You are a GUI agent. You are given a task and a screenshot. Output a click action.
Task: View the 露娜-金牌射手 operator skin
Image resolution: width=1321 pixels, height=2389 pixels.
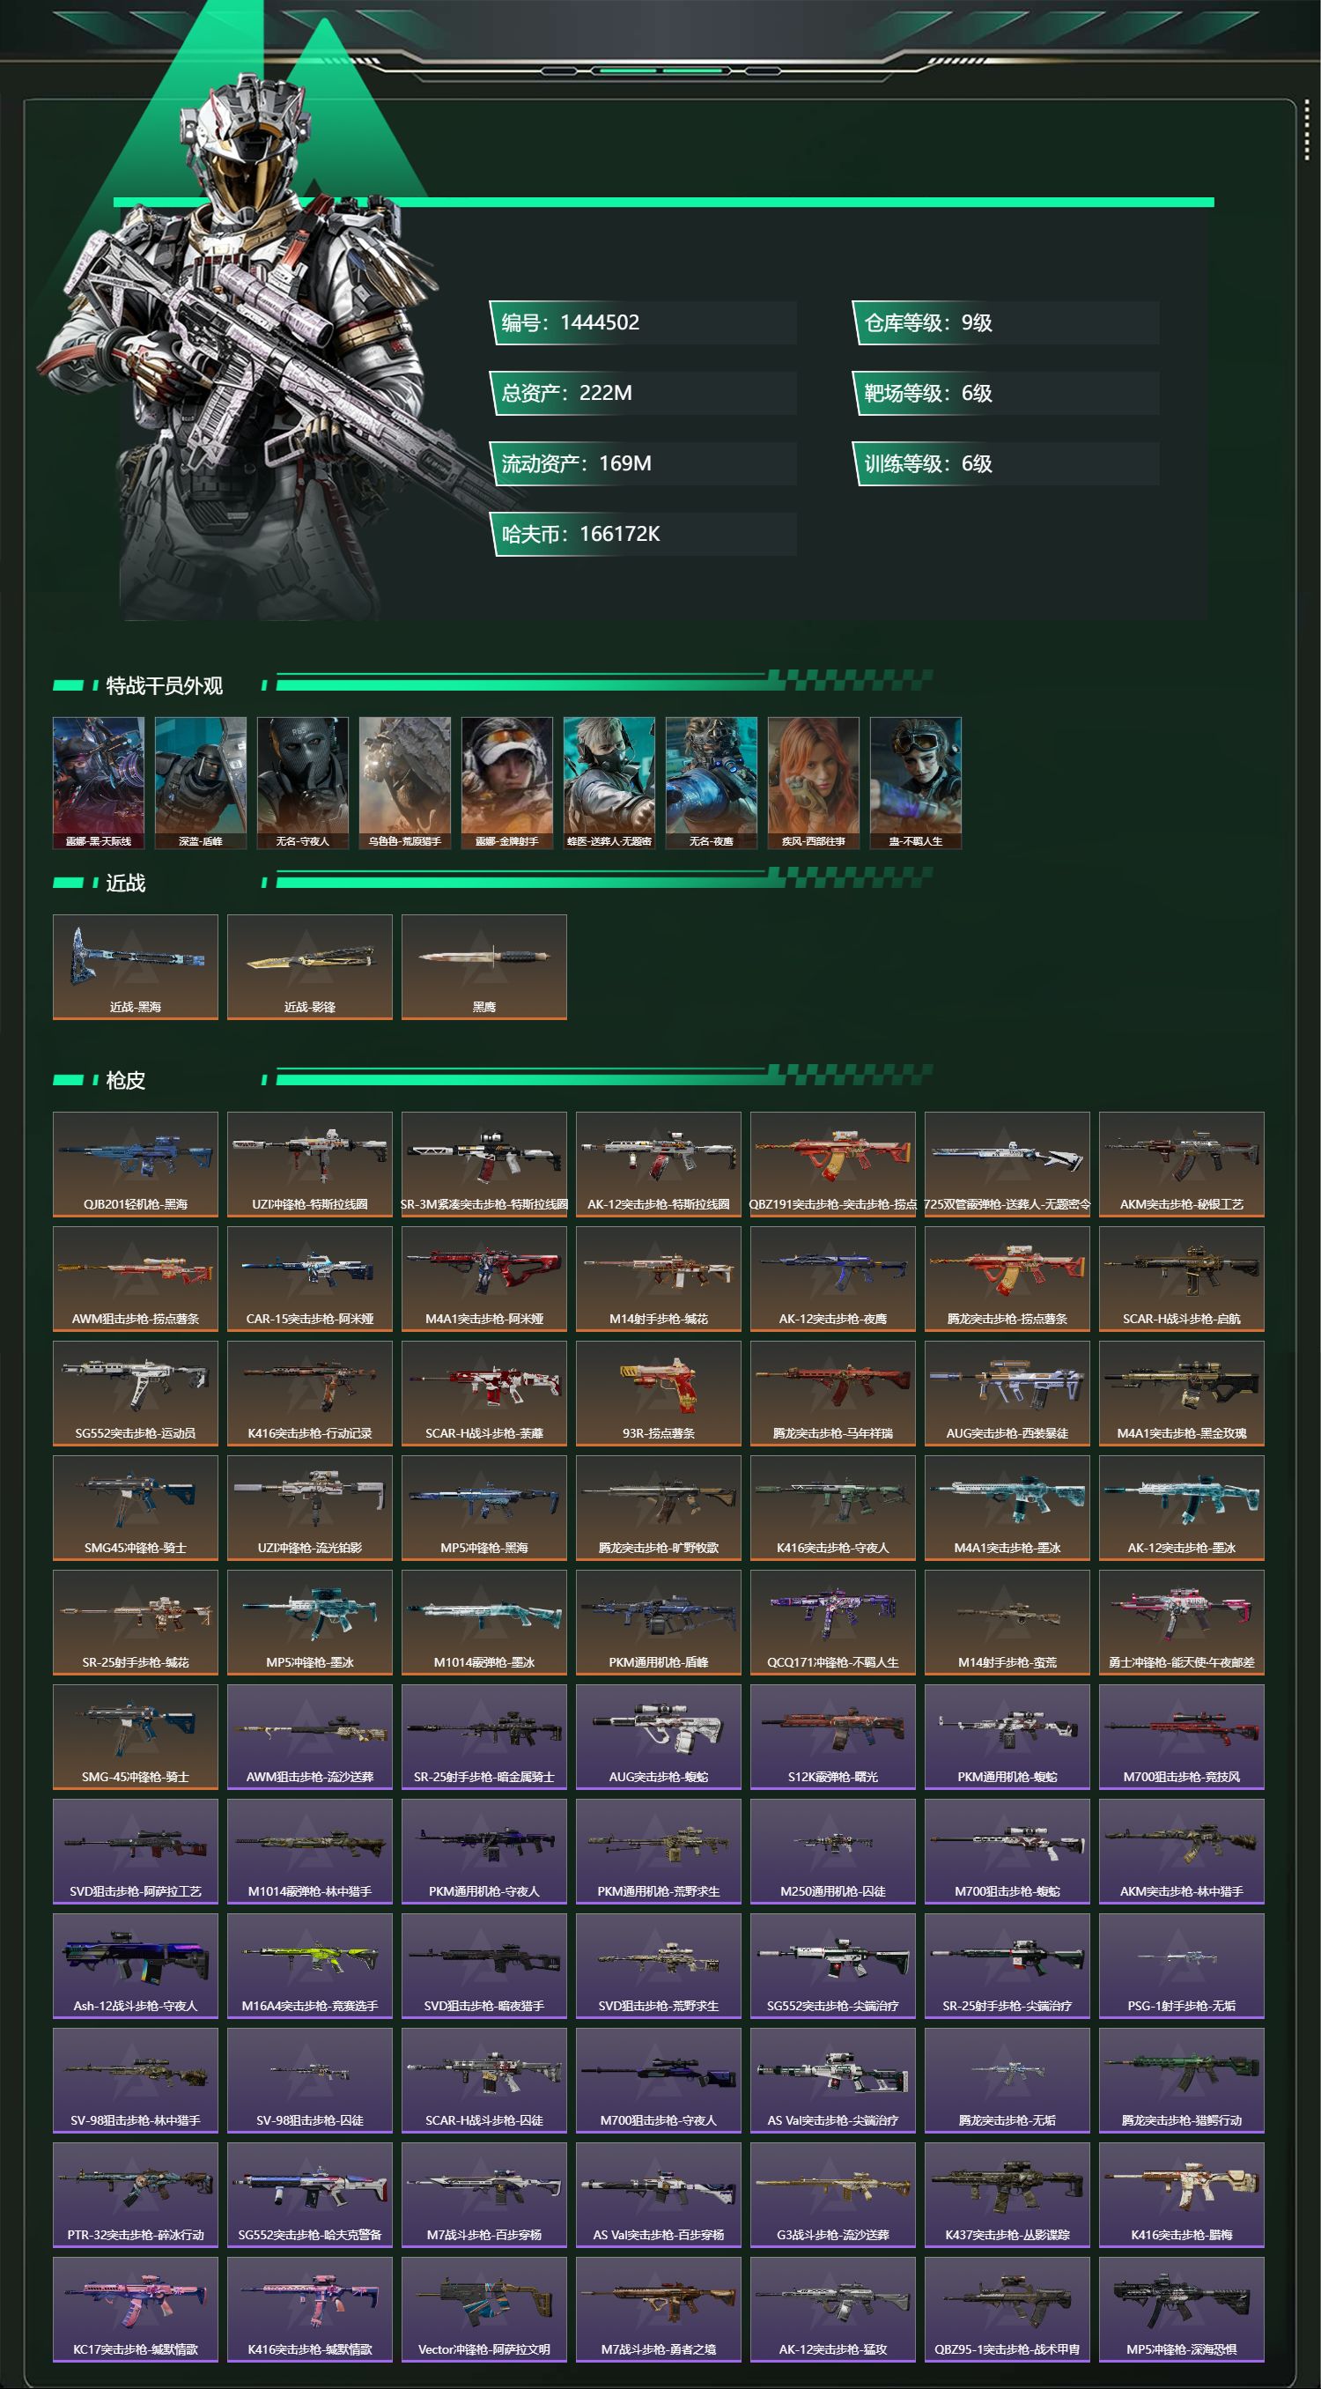(507, 783)
